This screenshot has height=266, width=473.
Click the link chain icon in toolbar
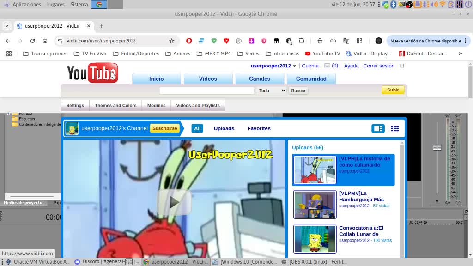[333, 41]
